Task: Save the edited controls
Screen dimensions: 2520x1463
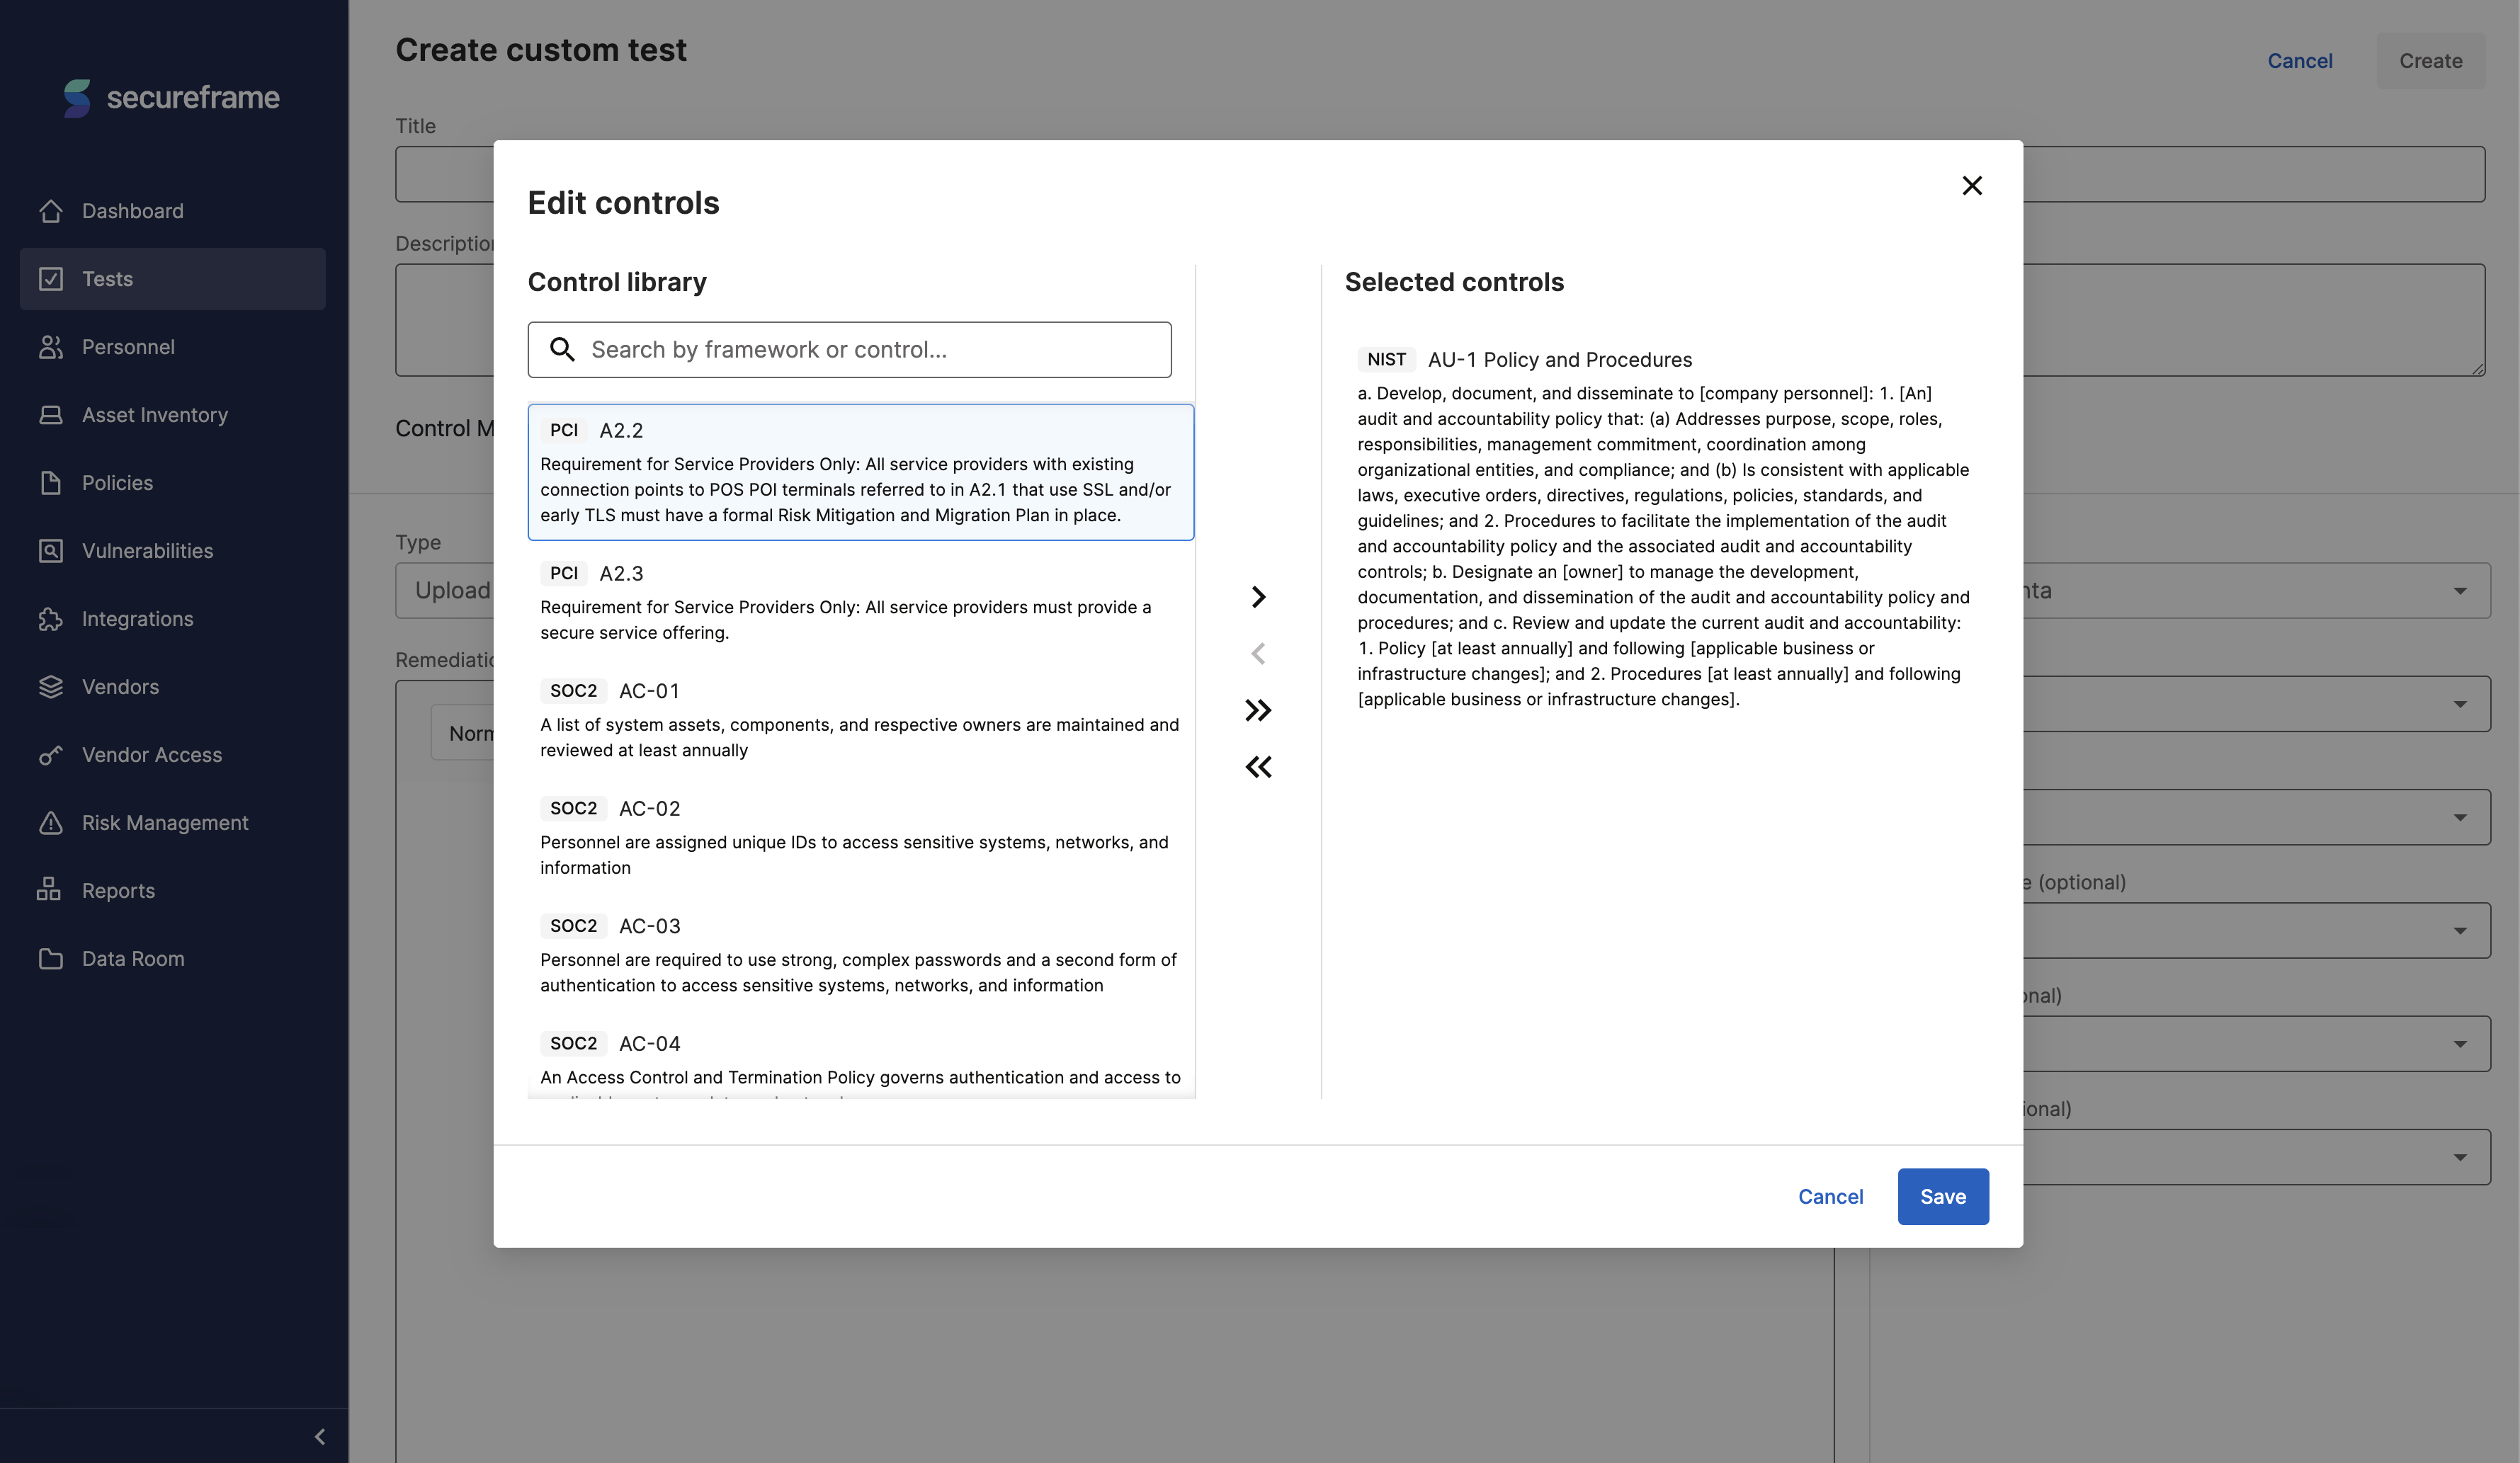Action: [1943, 1196]
